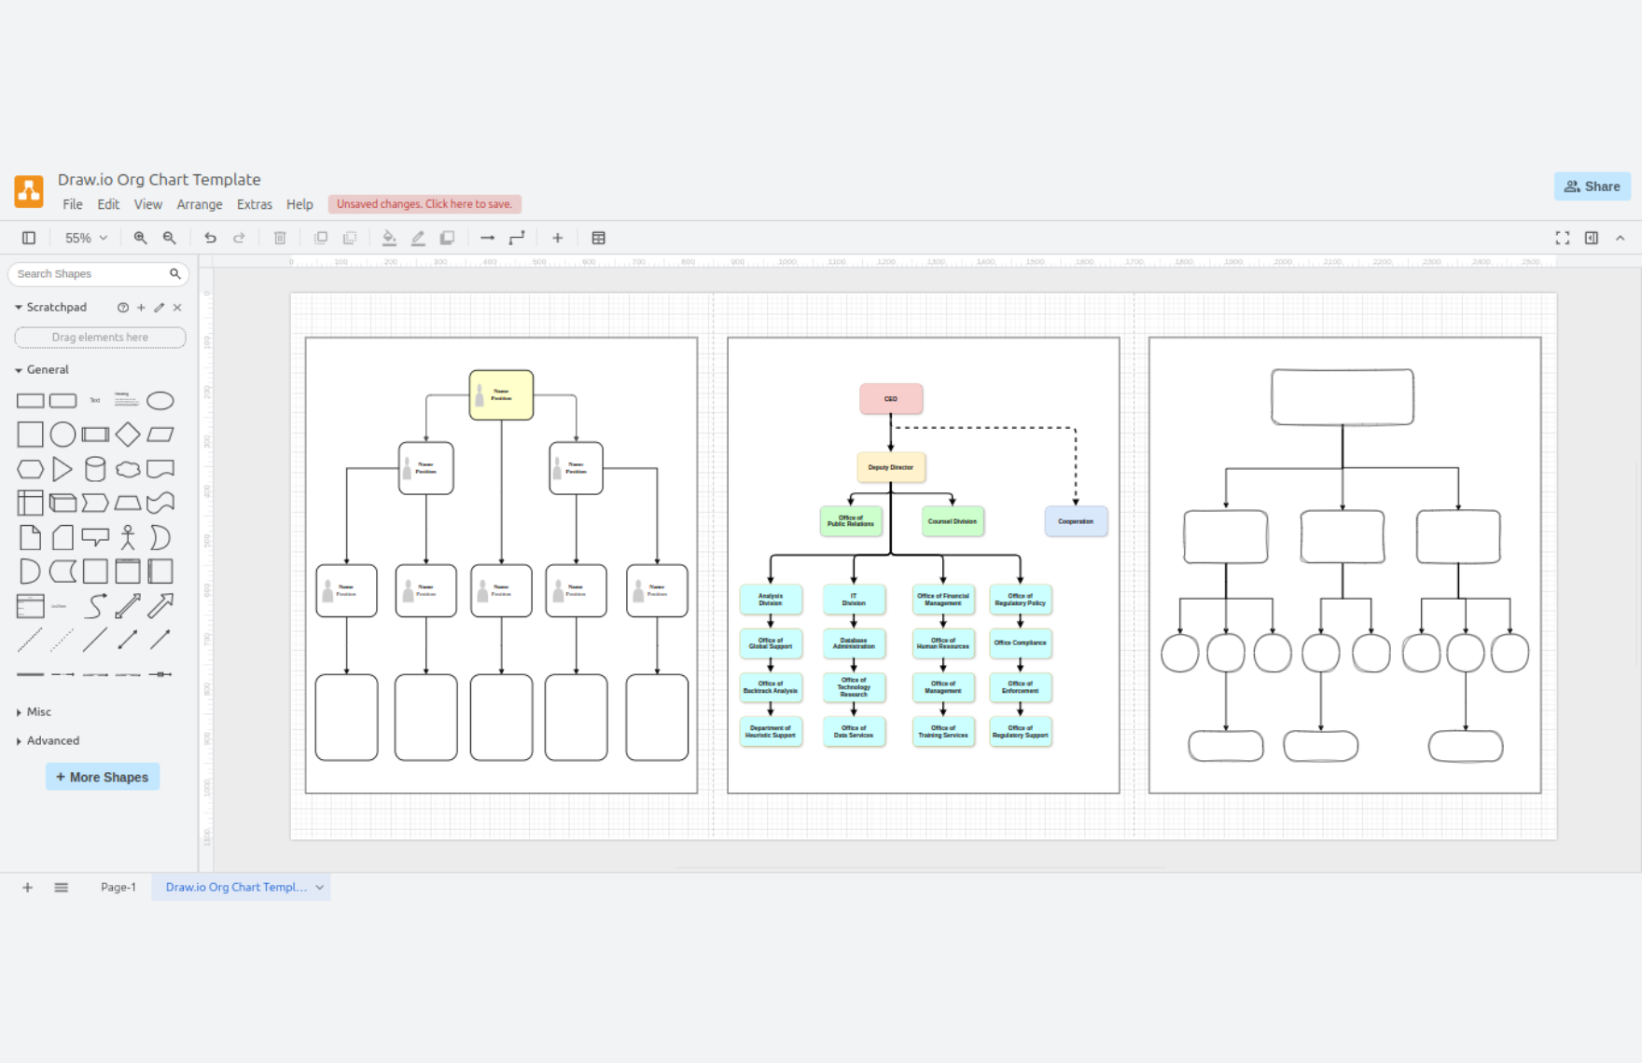
Task: Toggle the format panel icon
Action: pyautogui.click(x=1592, y=238)
